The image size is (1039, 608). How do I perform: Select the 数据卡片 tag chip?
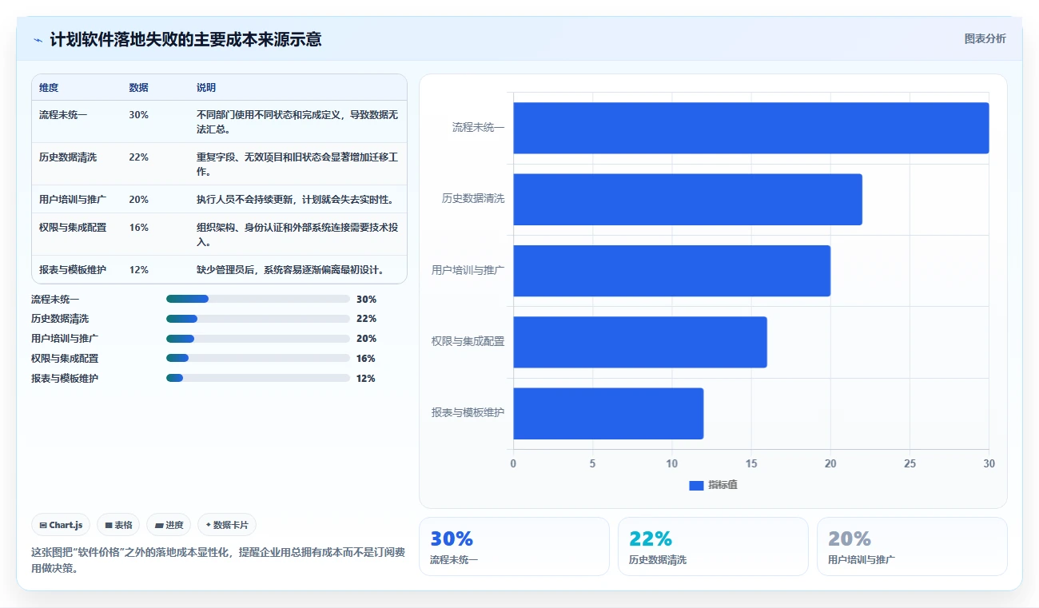(x=227, y=525)
